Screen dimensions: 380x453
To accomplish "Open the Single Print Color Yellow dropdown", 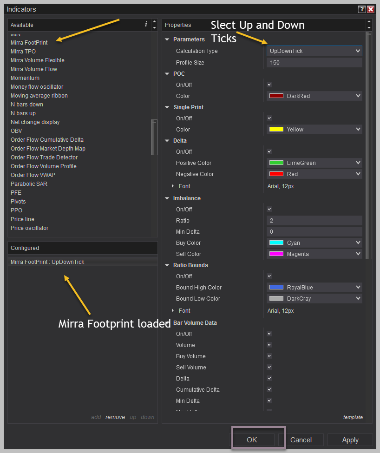I will click(314, 130).
